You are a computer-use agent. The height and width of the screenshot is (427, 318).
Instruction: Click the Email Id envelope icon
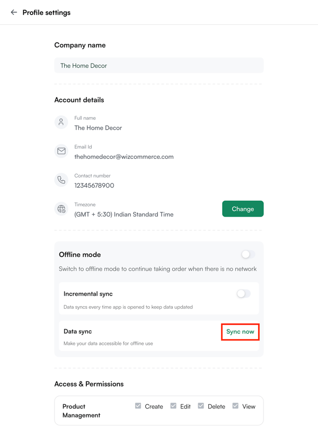[x=61, y=151]
